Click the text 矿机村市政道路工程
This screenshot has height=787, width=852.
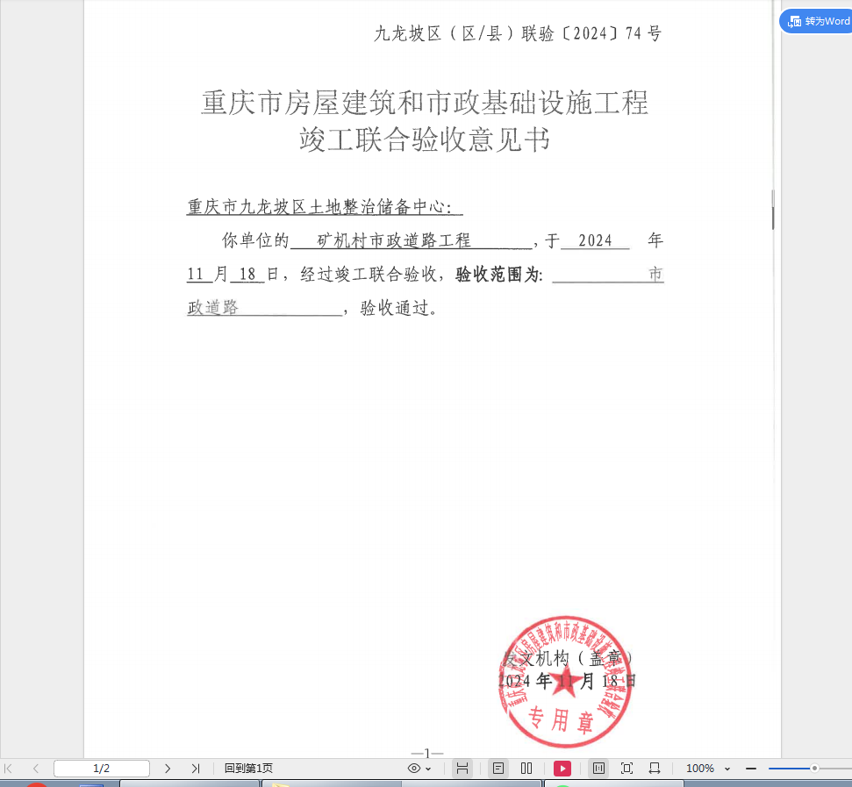click(x=394, y=240)
